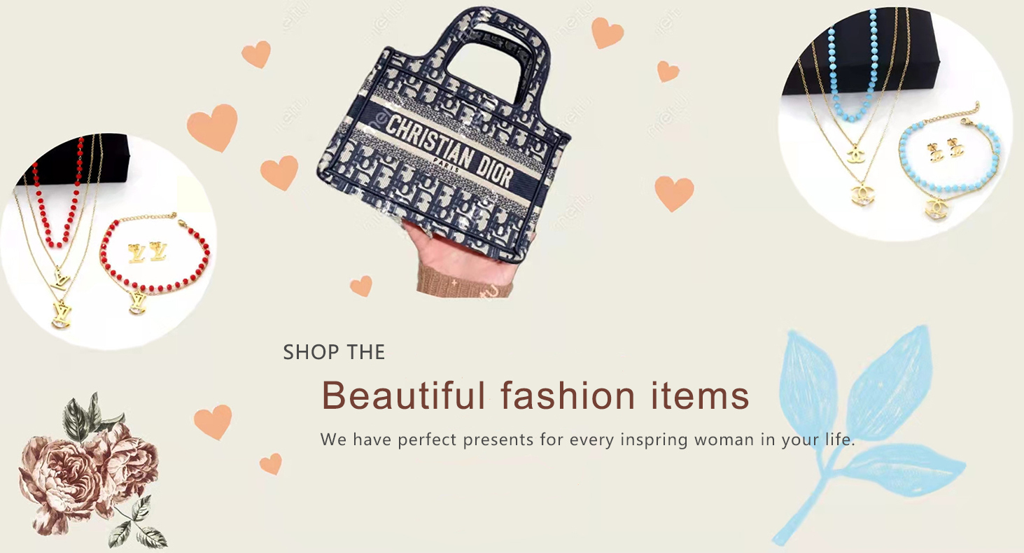Screen dimensions: 1024x553
Task: Click the "SHOP THE" text
Action: click(x=334, y=352)
